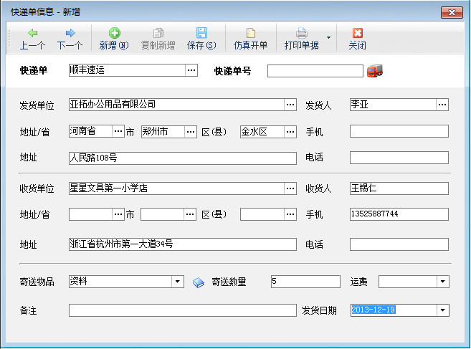Click the 备注 remarks text field
Image resolution: width=471 pixels, height=349 pixels.
pyautogui.click(x=182, y=310)
